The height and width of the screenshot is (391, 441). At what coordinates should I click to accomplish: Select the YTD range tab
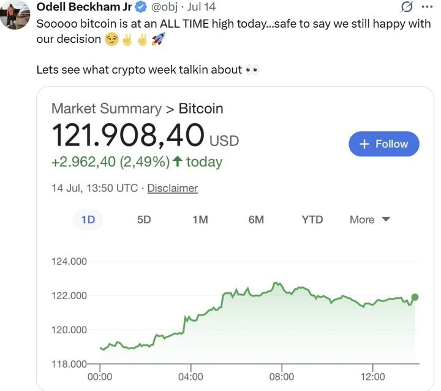point(312,219)
